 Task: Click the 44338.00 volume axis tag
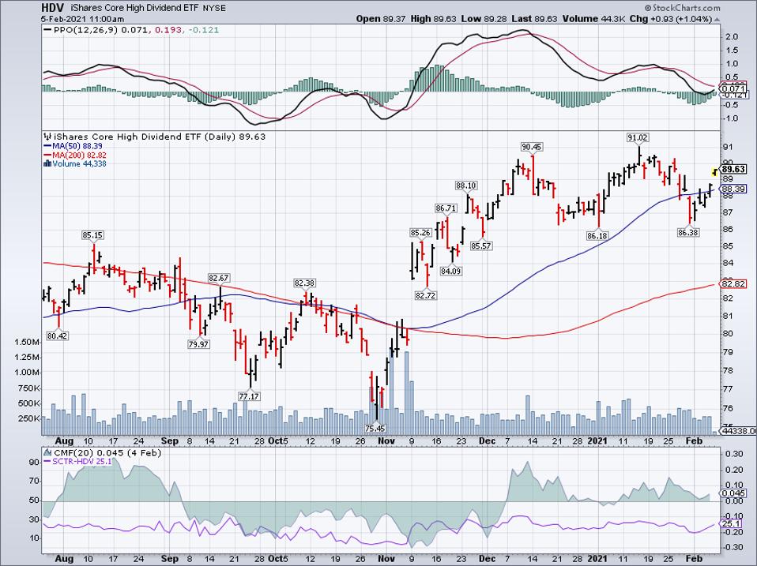pos(738,430)
